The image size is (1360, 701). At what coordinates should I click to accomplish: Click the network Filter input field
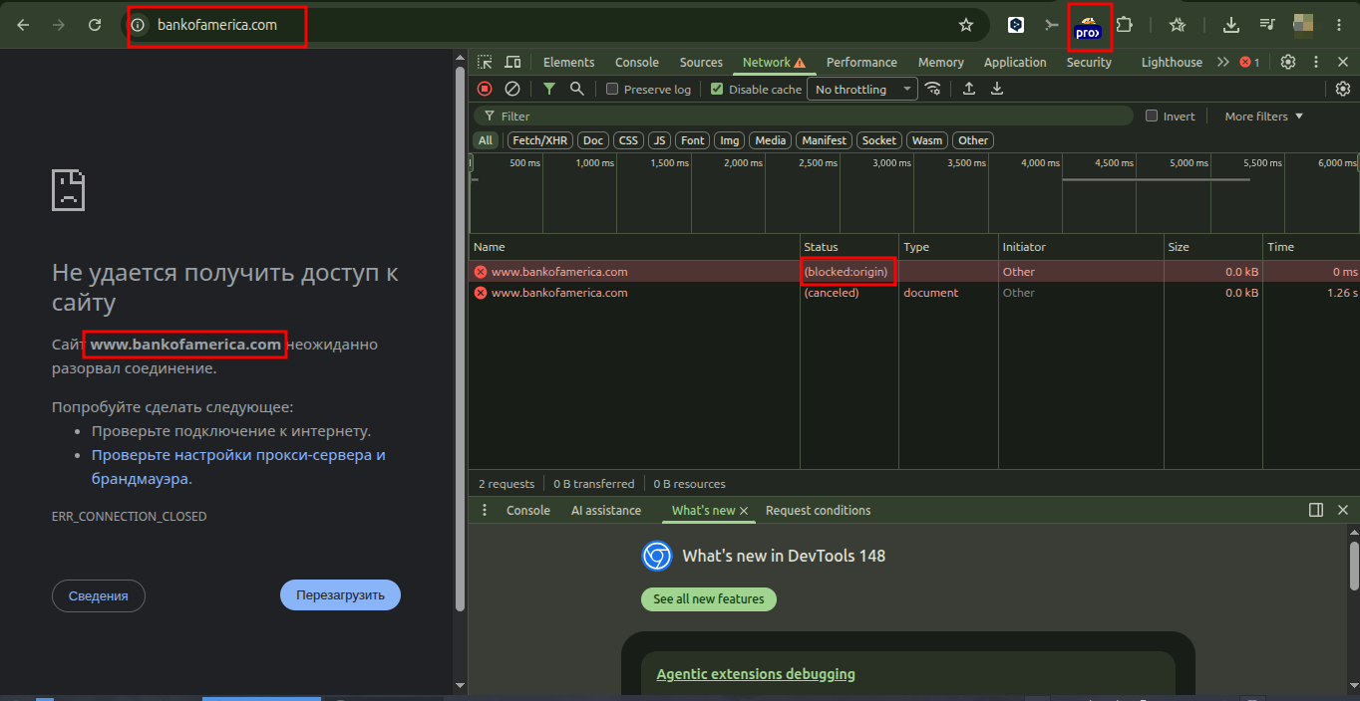point(804,116)
